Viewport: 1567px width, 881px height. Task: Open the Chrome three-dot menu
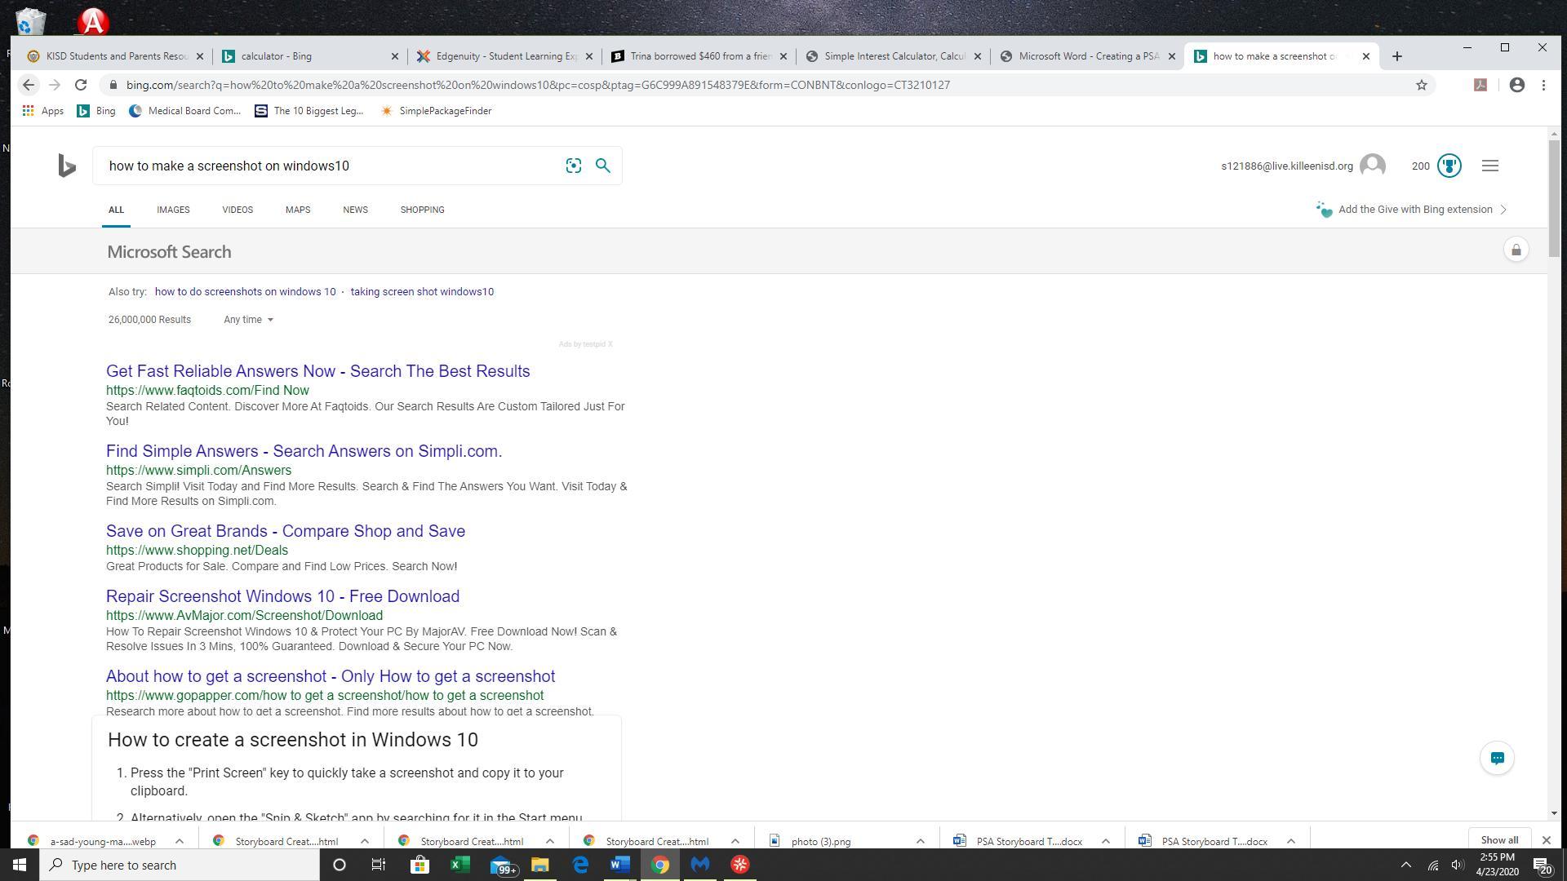pos(1543,85)
